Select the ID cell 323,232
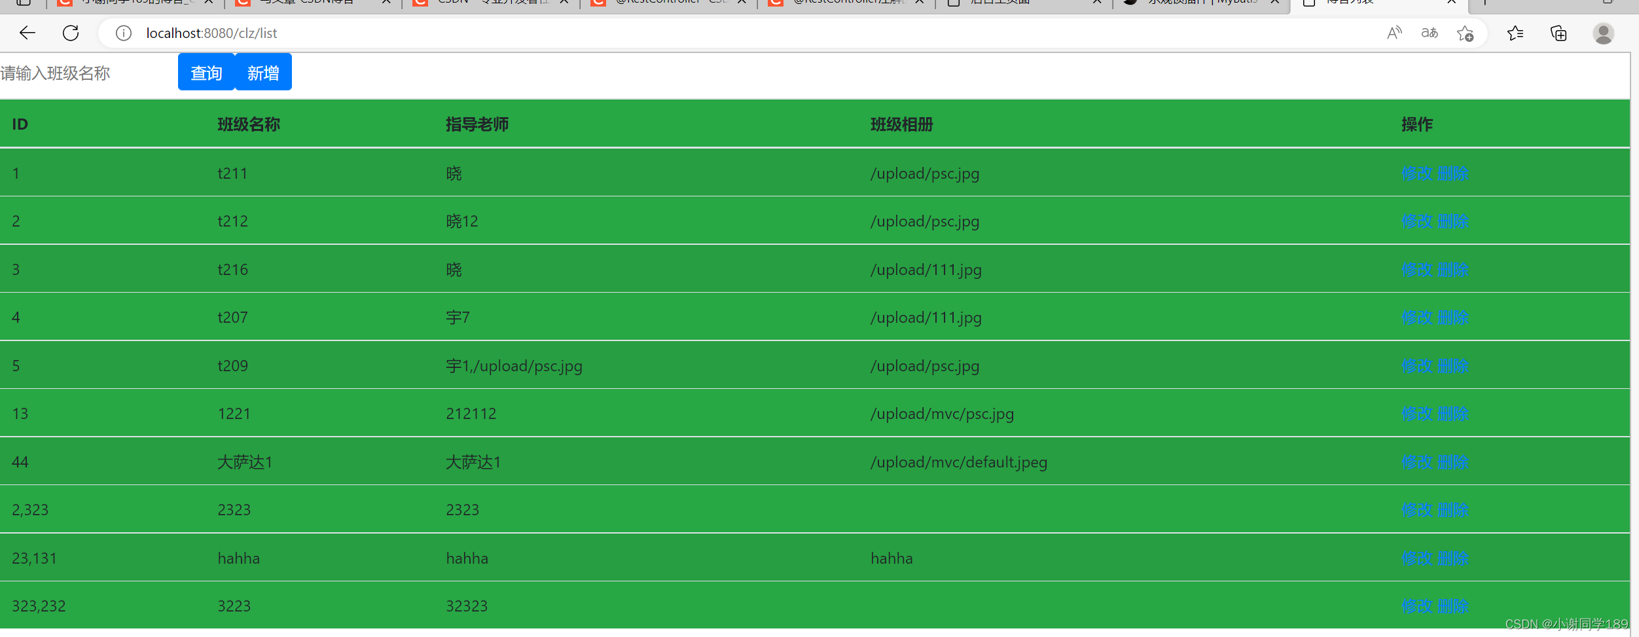 point(39,606)
